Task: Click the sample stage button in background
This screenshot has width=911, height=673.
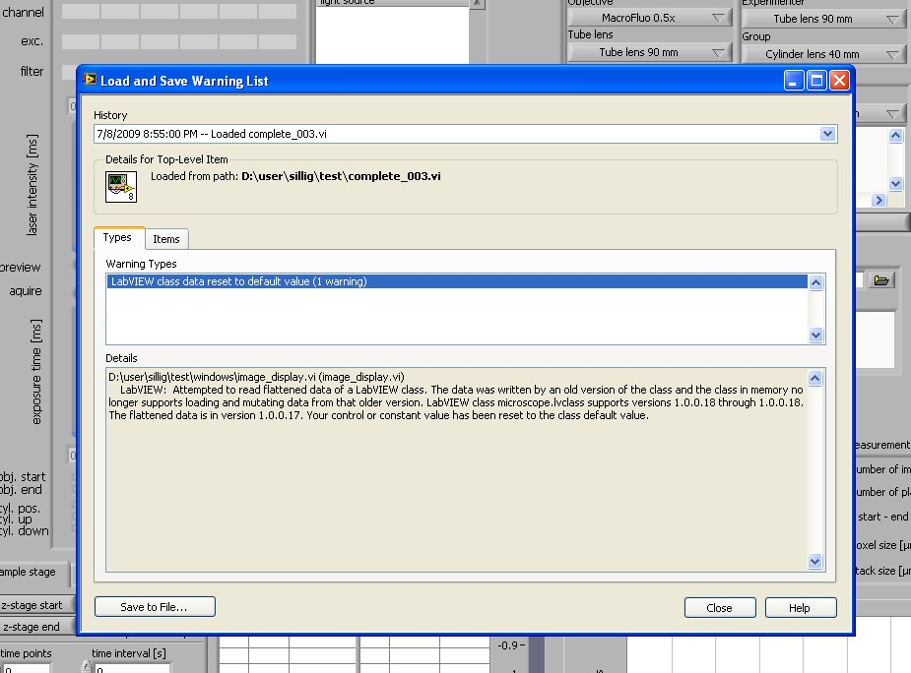Action: [33, 572]
